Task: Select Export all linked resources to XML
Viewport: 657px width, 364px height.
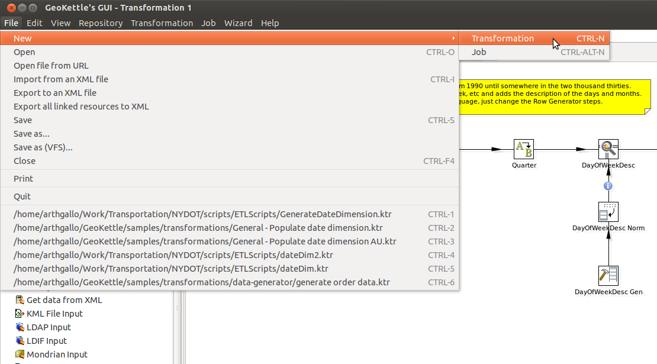Action: [x=229, y=107]
